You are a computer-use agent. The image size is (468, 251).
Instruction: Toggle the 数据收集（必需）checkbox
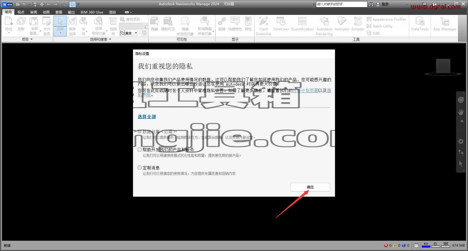click(x=140, y=132)
